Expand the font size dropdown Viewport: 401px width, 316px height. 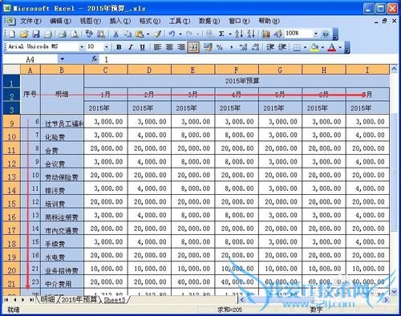pos(107,47)
